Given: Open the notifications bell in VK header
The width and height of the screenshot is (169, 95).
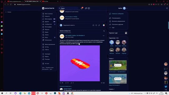Looking at the screenshot, I should coord(82,8).
